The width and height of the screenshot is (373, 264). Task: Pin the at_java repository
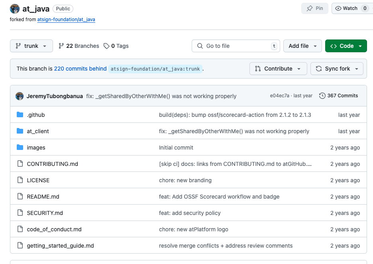coord(315,8)
